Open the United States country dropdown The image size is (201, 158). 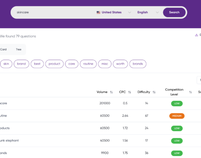(x=114, y=12)
